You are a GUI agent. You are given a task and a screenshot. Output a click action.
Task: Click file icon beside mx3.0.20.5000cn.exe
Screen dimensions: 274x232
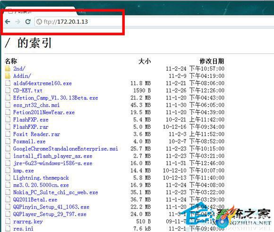tap(8, 185)
